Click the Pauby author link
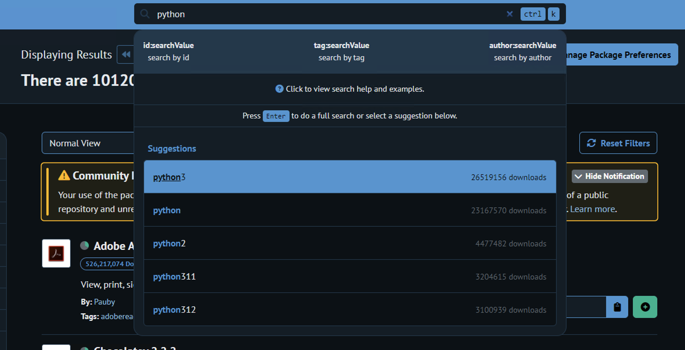The height and width of the screenshot is (350, 685). [x=104, y=302]
